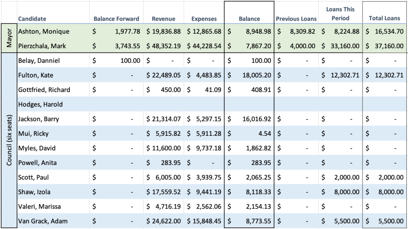The image size is (408, 229).
Task: Select Mui, Ricky's balance of 4.54
Action: click(249, 133)
